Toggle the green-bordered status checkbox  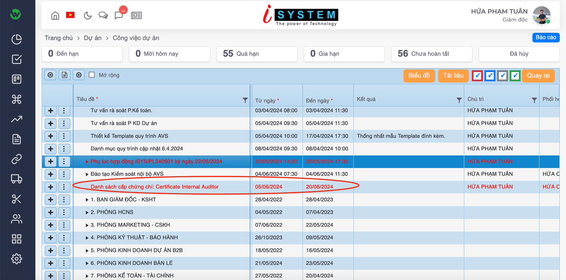pyautogui.click(x=515, y=76)
